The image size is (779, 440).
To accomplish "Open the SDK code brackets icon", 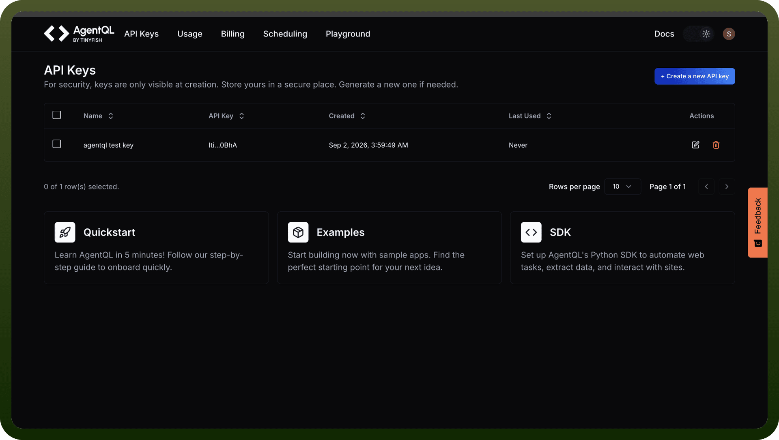I will click(x=531, y=232).
